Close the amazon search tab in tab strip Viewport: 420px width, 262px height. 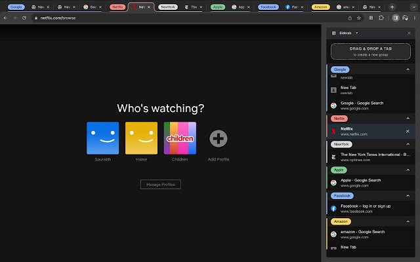coord(353,7)
